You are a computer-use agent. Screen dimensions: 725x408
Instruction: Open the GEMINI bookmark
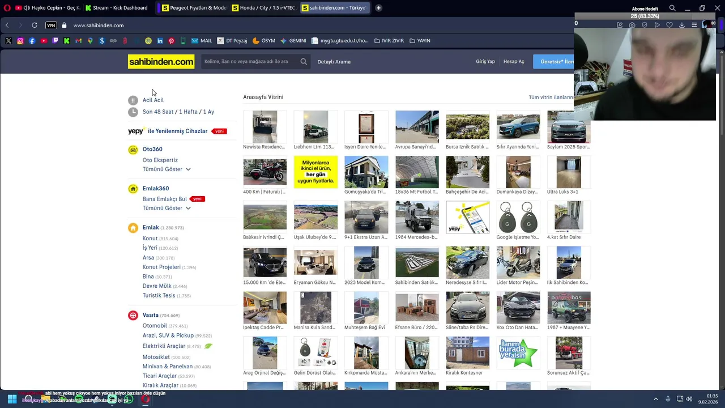(293, 41)
